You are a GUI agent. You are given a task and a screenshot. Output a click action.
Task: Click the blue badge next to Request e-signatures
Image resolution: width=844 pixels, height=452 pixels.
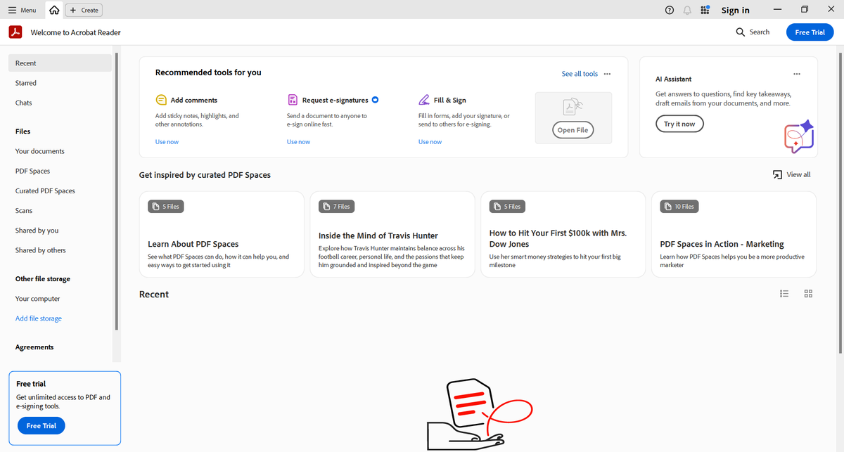tap(376, 100)
